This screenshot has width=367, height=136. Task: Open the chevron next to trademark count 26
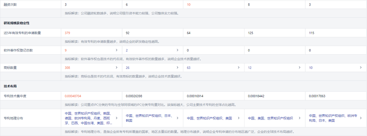(177, 67)
